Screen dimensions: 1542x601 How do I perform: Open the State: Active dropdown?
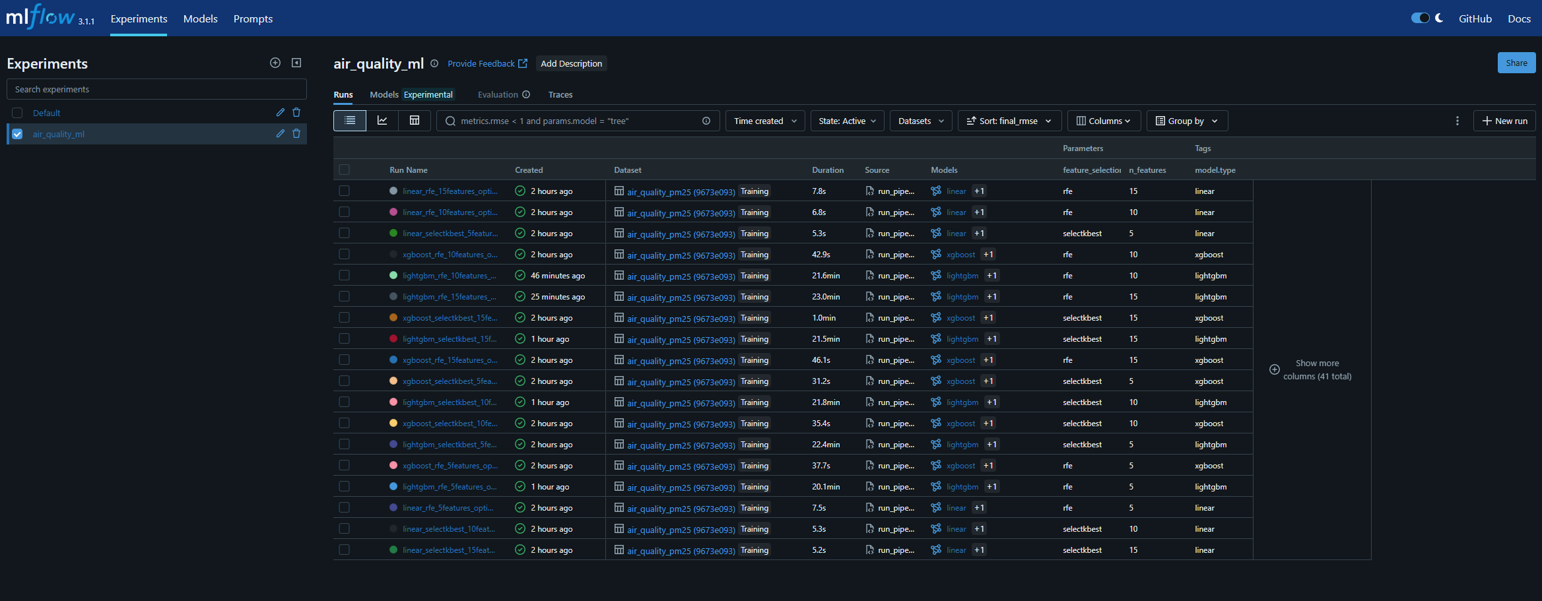point(847,121)
